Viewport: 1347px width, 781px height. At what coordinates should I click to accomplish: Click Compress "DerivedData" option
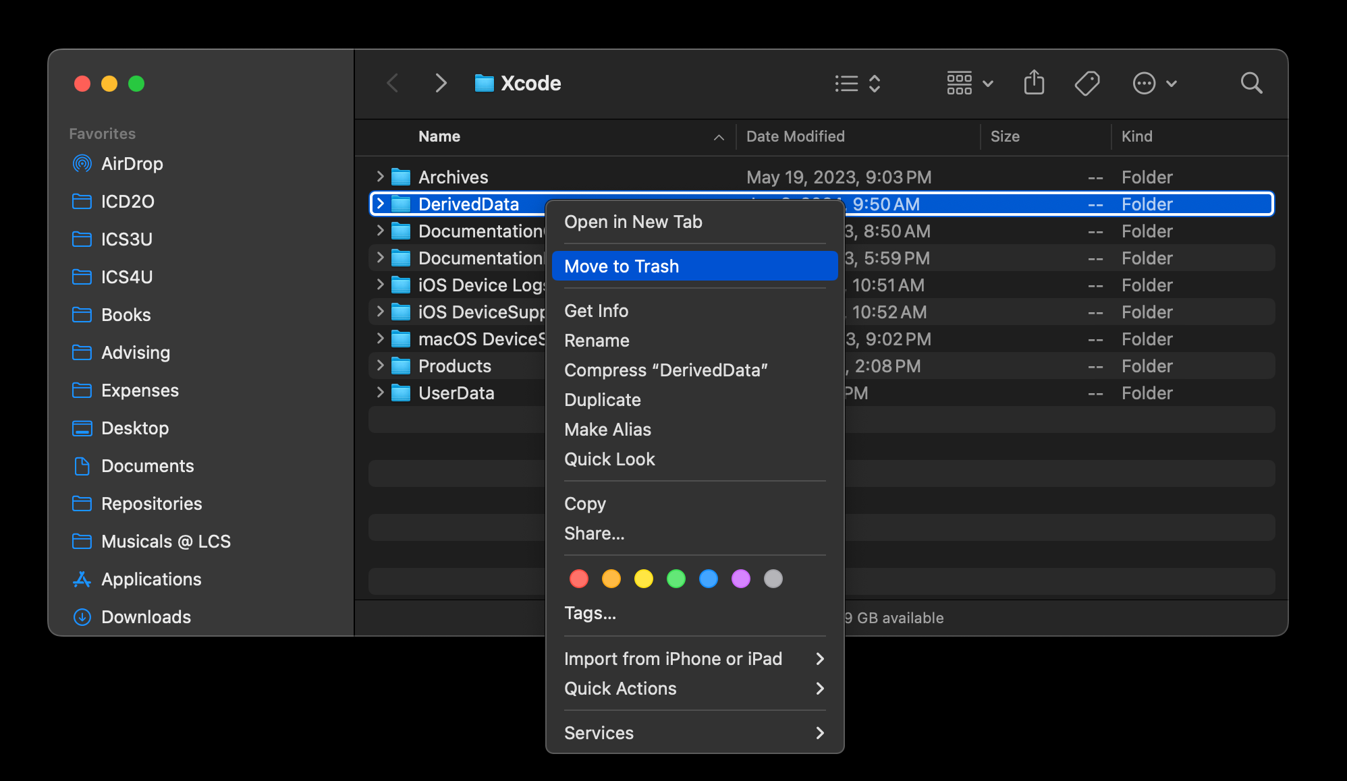tap(665, 370)
